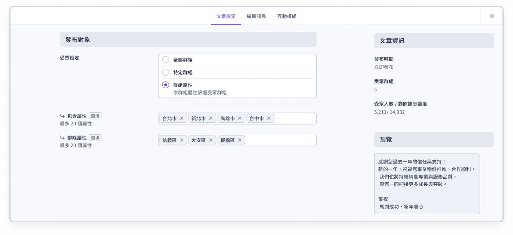Click the message preview box
This screenshot has height=235, width=513.
click(427, 184)
